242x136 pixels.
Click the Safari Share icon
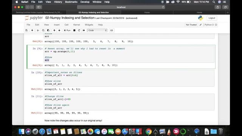[218, 7]
